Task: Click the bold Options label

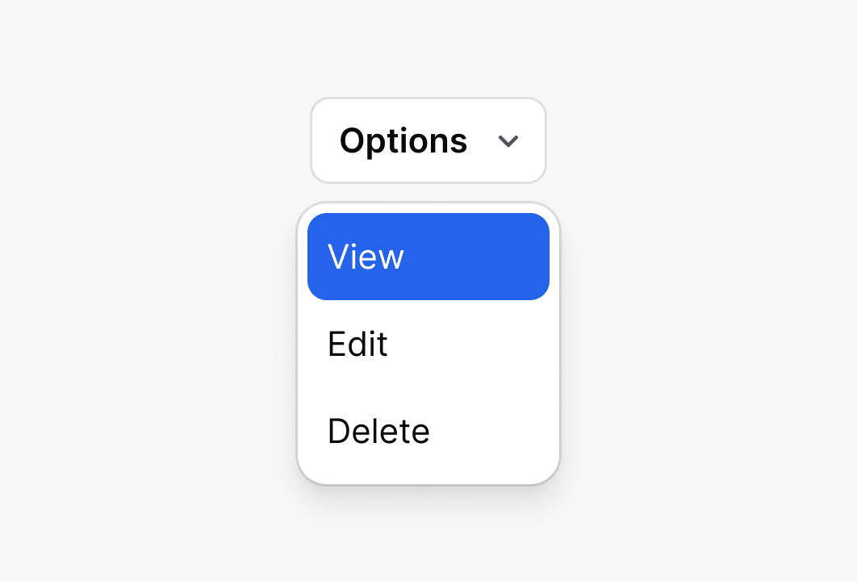Action: coord(403,140)
